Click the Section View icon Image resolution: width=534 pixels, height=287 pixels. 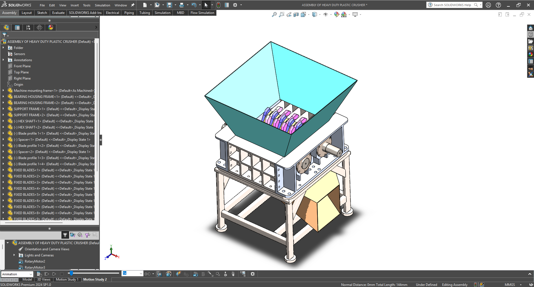pos(296,14)
